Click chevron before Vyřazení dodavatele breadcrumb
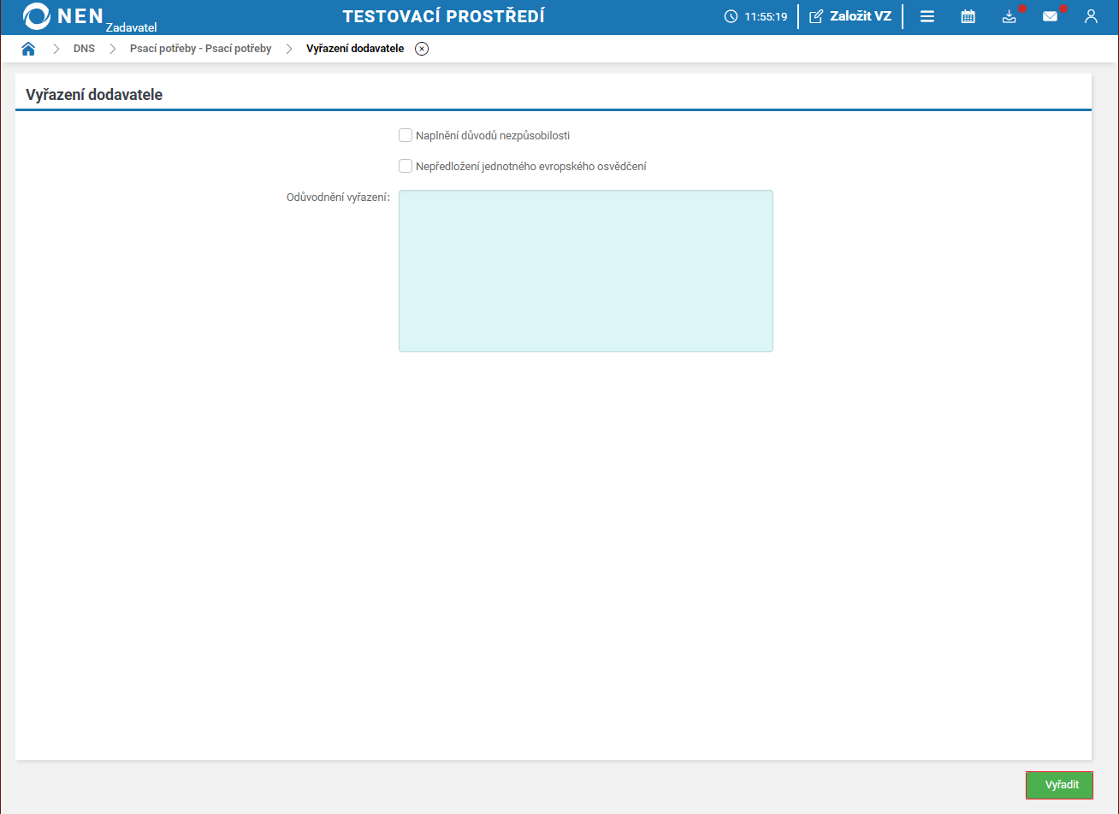Viewport: 1119px width, 814px height. coord(289,49)
